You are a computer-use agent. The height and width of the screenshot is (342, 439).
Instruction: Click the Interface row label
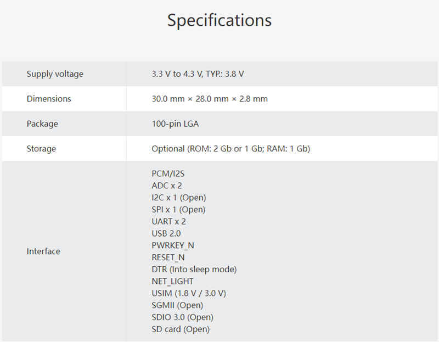click(x=43, y=251)
